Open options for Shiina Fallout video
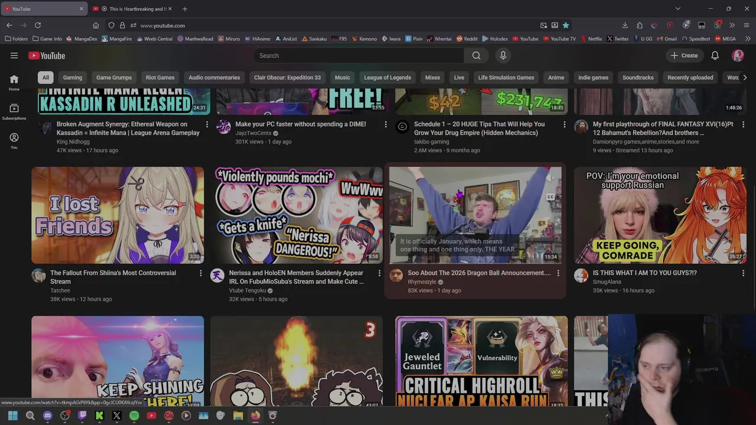The image size is (756, 425). [x=200, y=273]
